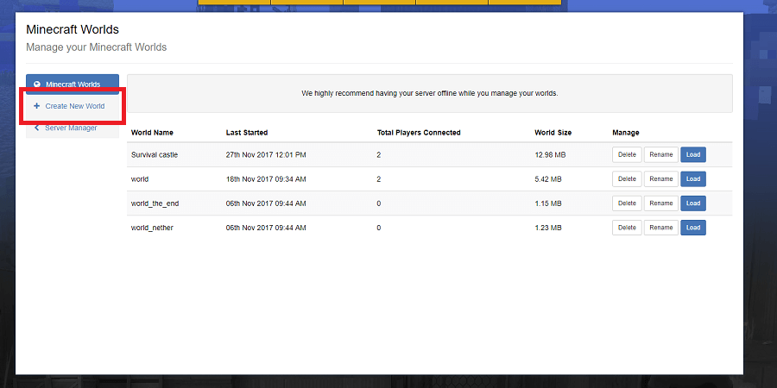The height and width of the screenshot is (388, 777).
Task: Click the 1.23 MB size value
Action: pyautogui.click(x=548, y=228)
